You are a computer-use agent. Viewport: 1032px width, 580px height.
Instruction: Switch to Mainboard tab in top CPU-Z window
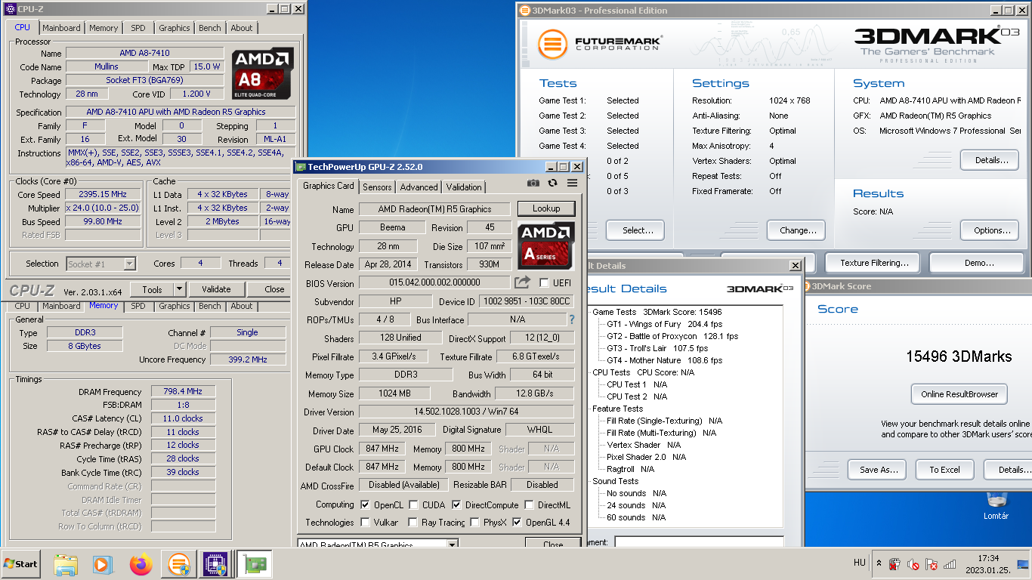pos(61,28)
